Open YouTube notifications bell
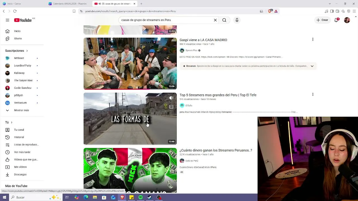Image resolution: width=358 pixels, height=201 pixels. pyautogui.click(x=336, y=20)
